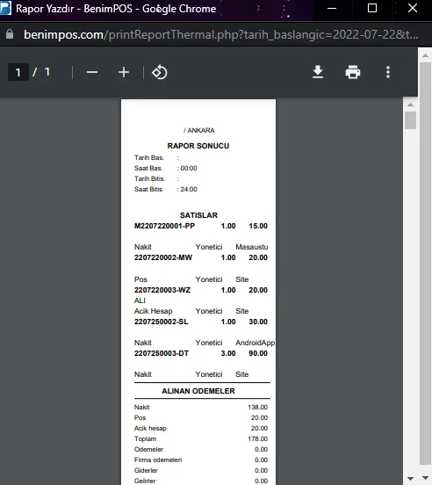The image size is (432, 485).
Task: Click the receipt number M2207220001-PP
Action: pyautogui.click(x=164, y=226)
